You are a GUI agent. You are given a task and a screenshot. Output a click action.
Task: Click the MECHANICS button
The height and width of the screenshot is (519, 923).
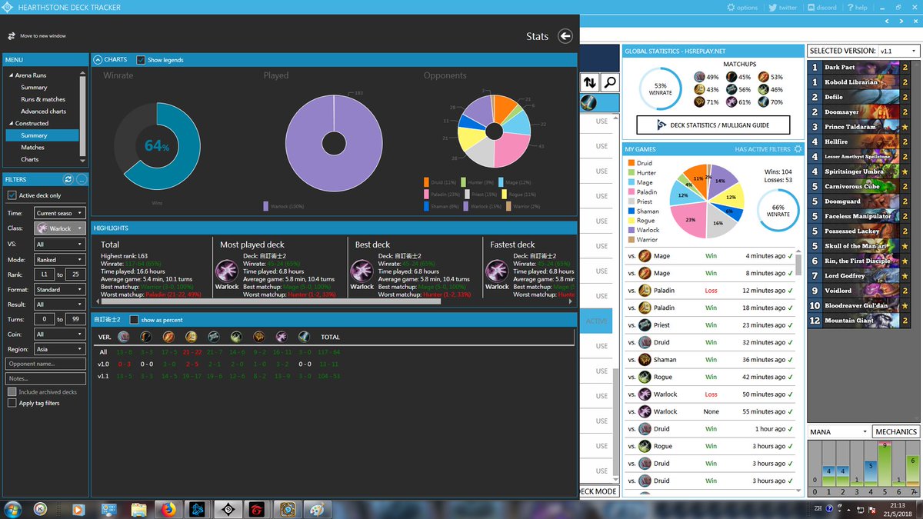click(896, 431)
